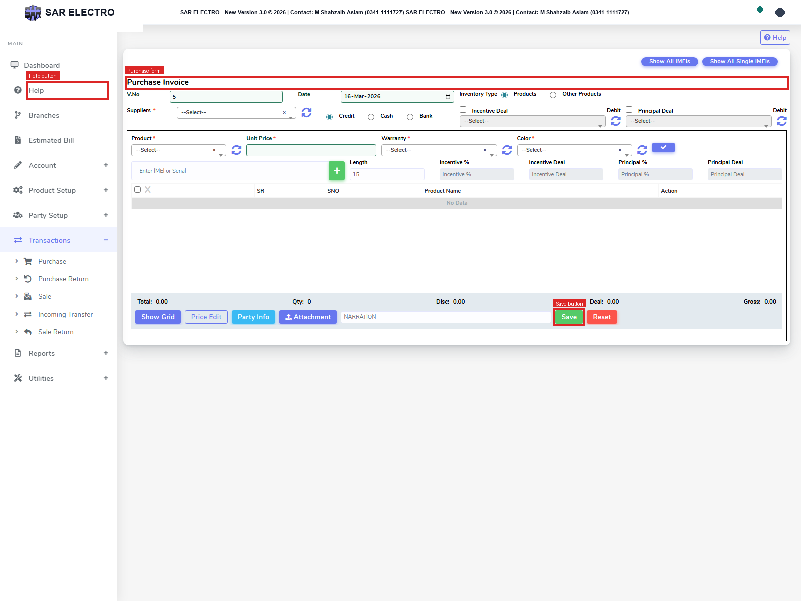
Task: Toggle select-all checkbox in grid header
Action: point(137,190)
